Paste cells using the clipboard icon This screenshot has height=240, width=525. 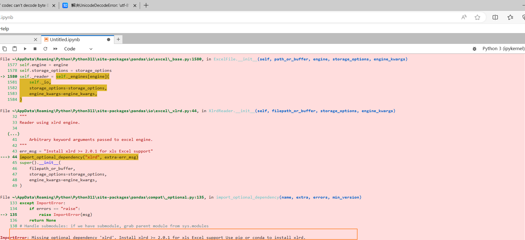pos(15,49)
